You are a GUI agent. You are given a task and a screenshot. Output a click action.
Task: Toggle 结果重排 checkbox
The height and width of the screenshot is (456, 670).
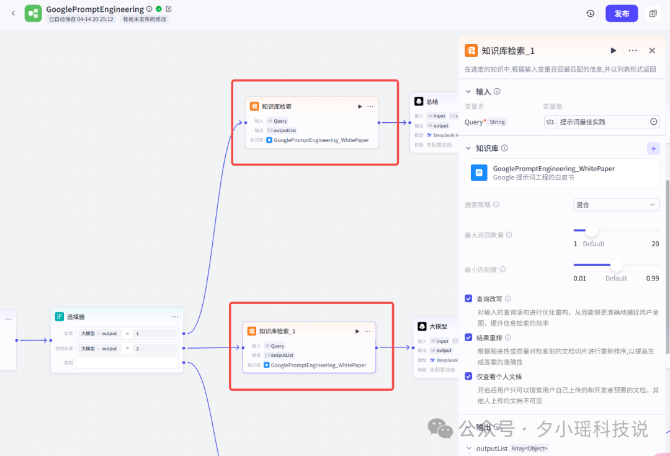469,338
